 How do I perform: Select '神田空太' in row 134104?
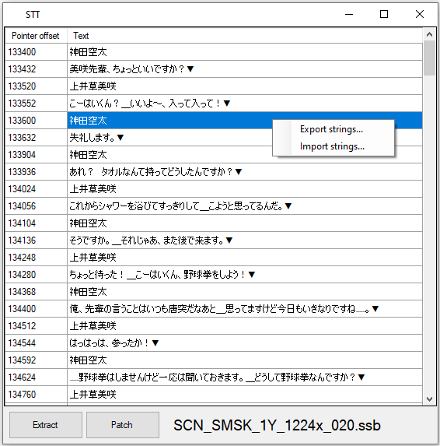coord(88,223)
